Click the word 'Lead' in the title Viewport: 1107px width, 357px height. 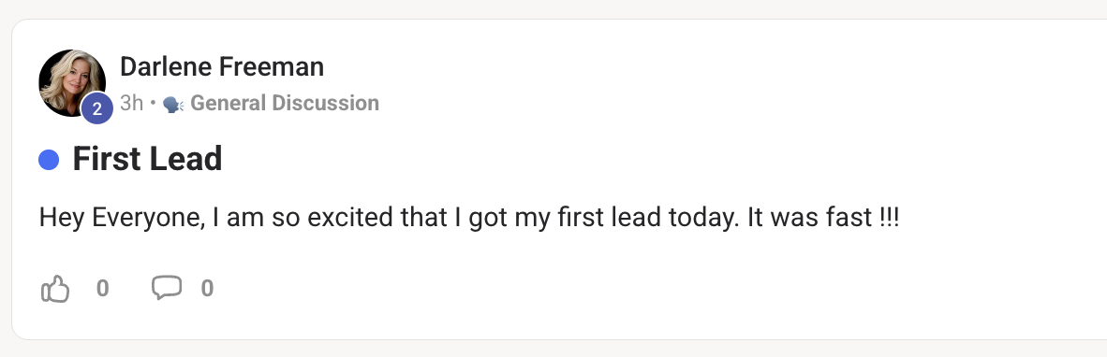click(187, 159)
